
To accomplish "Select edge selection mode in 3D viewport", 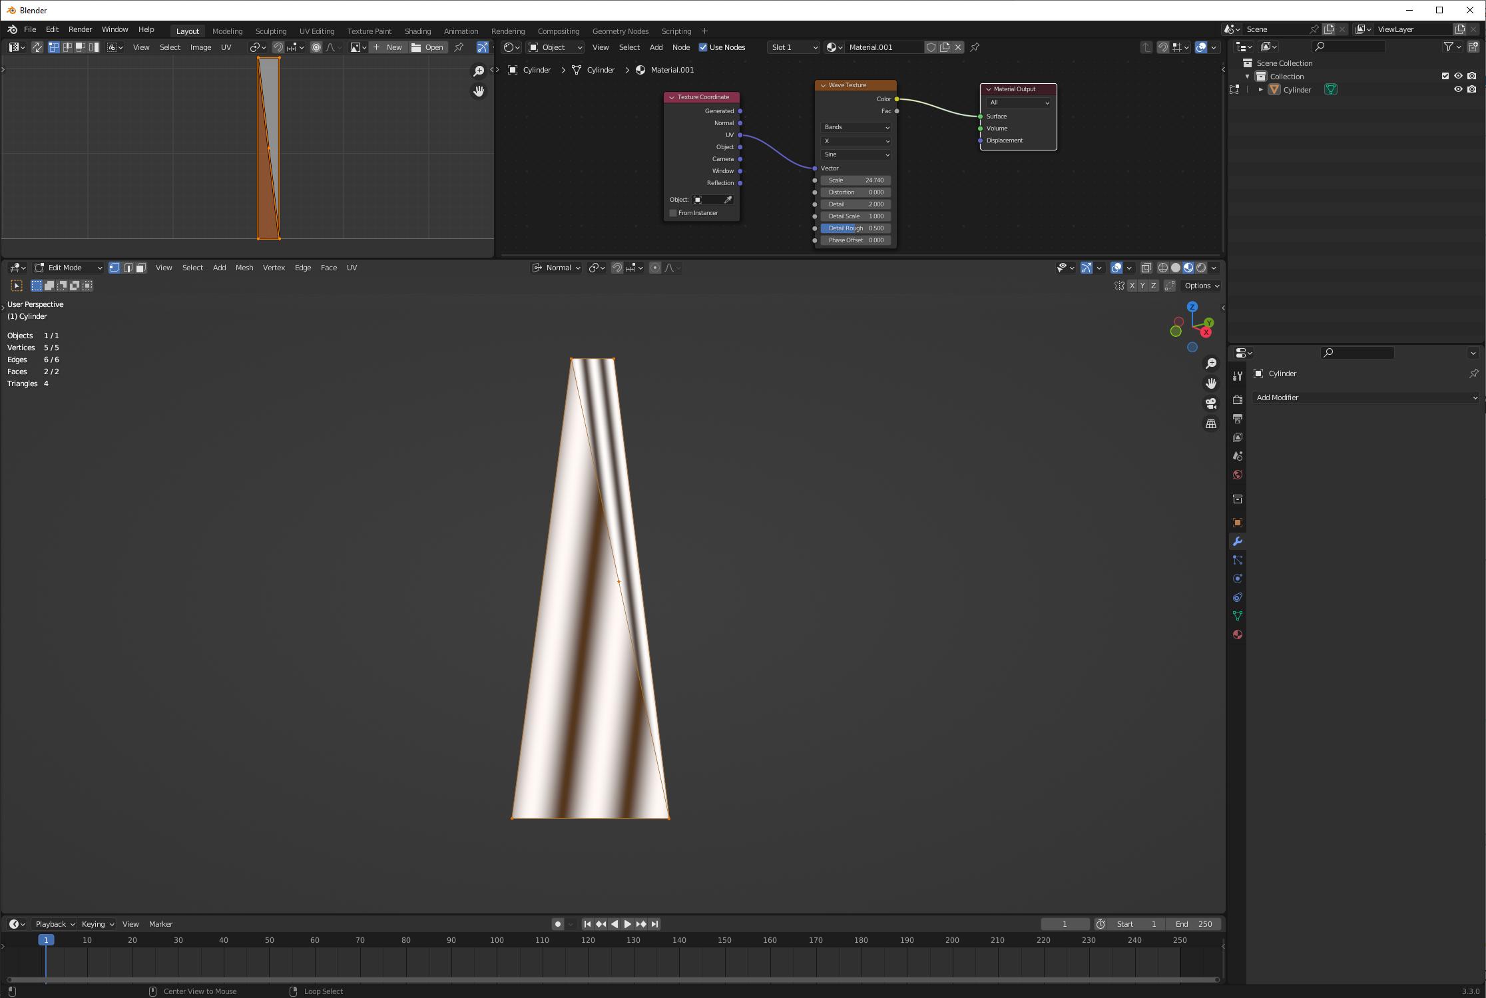I will coord(128,268).
